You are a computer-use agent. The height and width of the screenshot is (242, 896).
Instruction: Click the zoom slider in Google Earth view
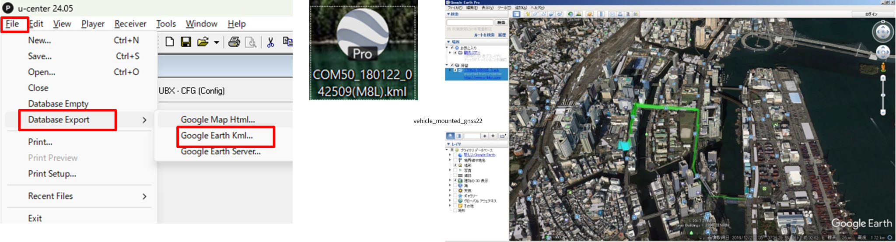tap(883, 95)
